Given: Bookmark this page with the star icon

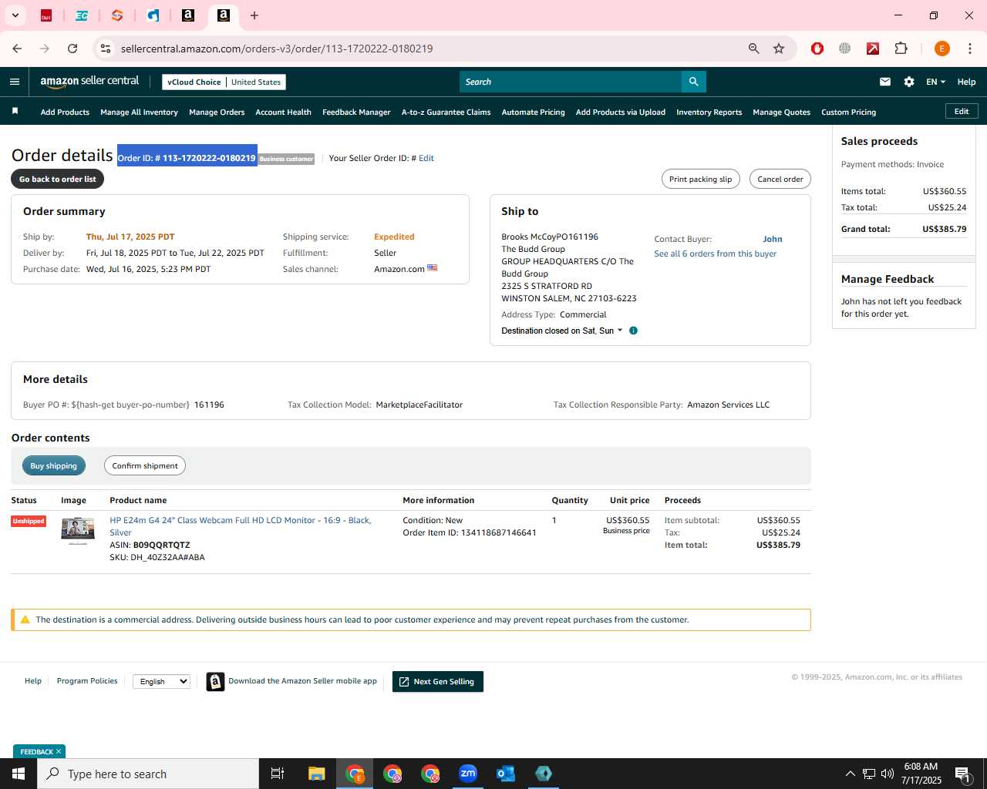Looking at the screenshot, I should coord(779,49).
